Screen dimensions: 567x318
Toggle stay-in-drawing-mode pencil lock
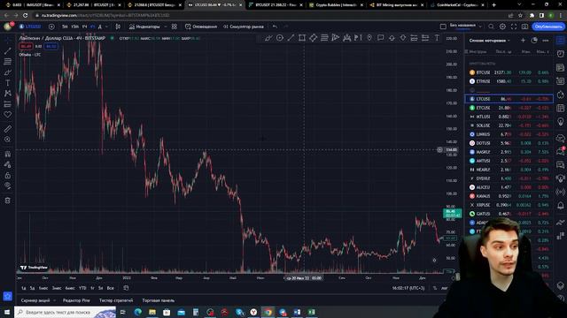click(8, 165)
